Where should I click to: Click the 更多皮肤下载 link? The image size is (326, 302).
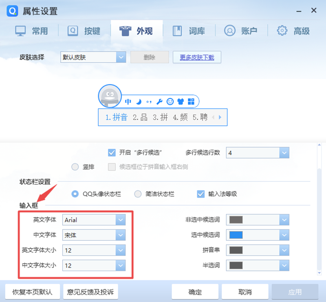(x=197, y=57)
